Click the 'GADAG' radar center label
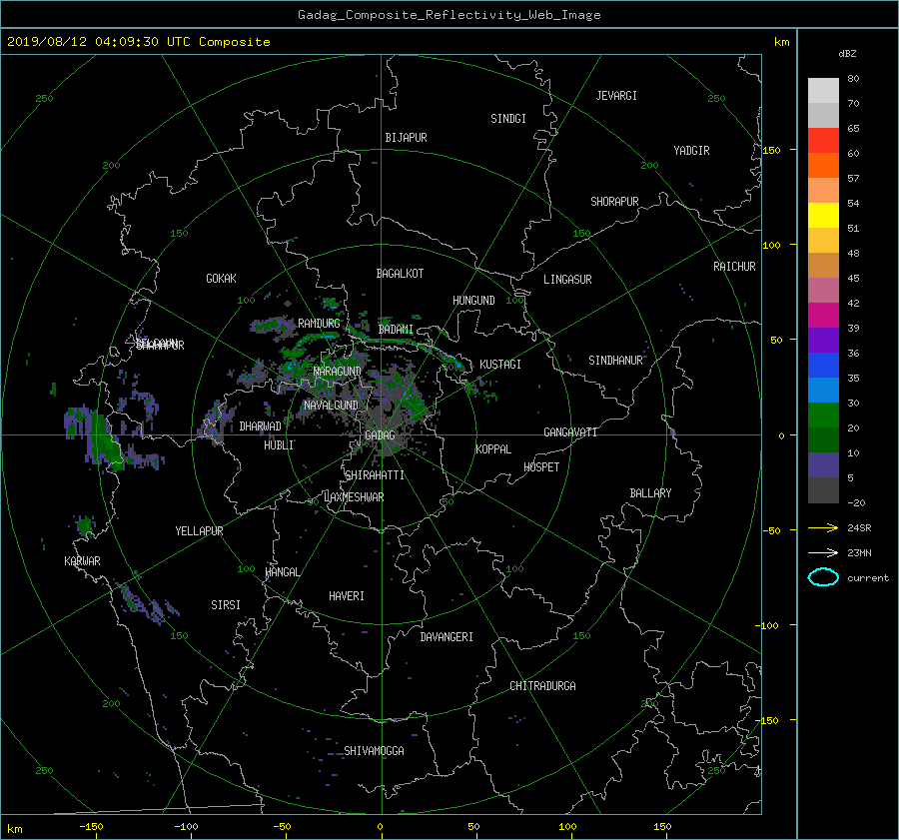The width and height of the screenshot is (899, 840). tap(380, 435)
